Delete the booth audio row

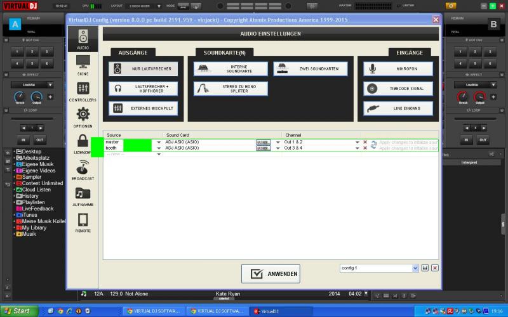[365, 148]
